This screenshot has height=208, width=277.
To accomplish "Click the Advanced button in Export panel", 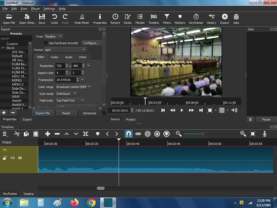I will [89, 113].
